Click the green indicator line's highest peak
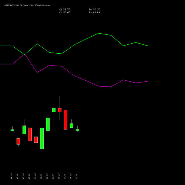 tap(99, 33)
